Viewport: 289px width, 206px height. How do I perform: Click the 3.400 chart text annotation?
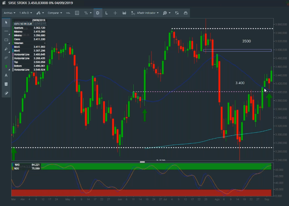pyautogui.click(x=240, y=83)
